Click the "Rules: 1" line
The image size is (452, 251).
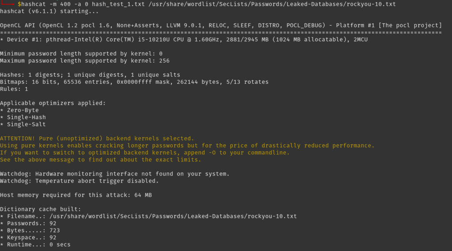coord(14,89)
